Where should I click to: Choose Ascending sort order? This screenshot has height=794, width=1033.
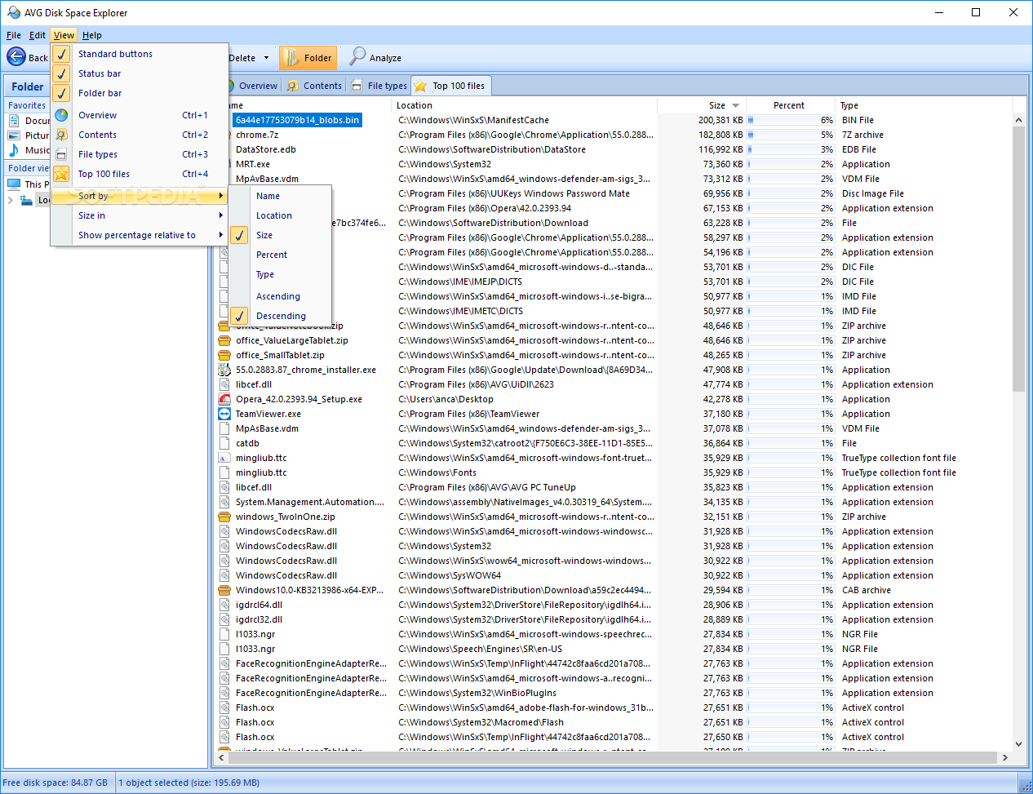tap(280, 296)
